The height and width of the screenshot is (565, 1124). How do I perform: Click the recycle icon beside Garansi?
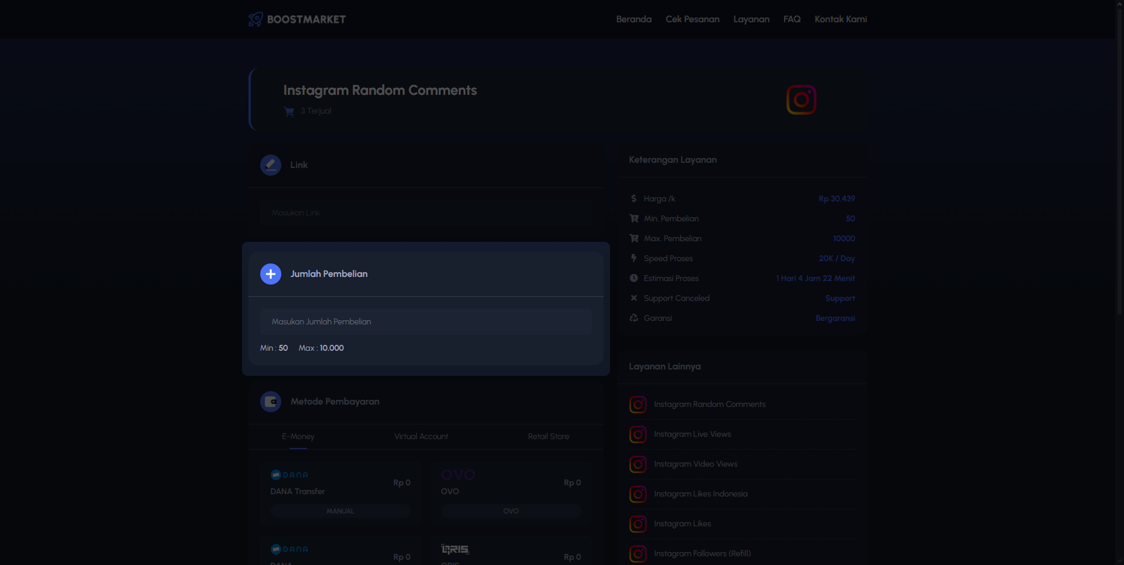[633, 318]
